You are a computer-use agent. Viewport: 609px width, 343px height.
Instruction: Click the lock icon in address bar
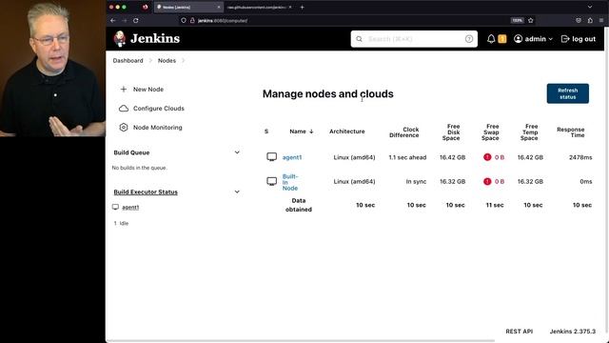192,21
